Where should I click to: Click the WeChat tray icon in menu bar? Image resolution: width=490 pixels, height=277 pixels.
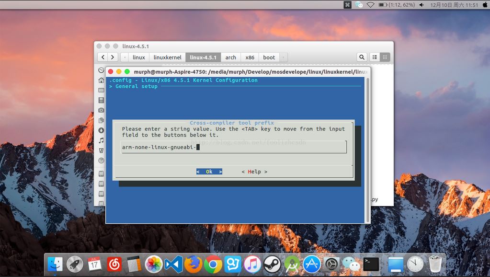tap(359, 5)
